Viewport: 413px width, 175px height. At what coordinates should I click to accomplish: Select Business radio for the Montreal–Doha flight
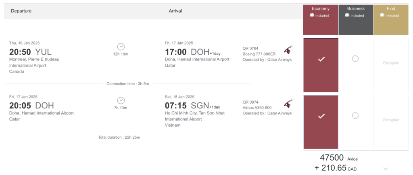click(x=355, y=59)
